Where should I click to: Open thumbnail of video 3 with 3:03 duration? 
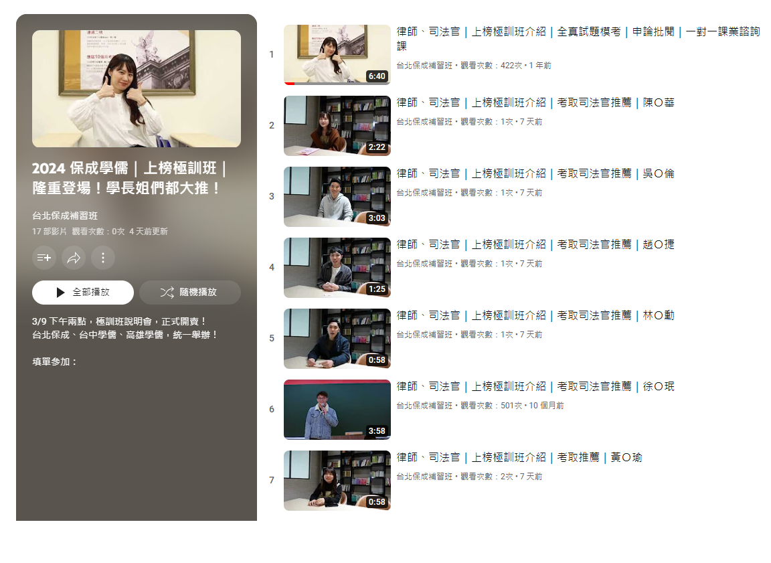[x=337, y=197]
